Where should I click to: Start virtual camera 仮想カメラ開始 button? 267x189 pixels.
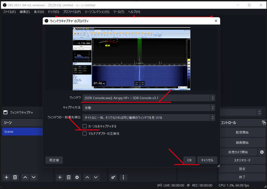click(x=238, y=152)
